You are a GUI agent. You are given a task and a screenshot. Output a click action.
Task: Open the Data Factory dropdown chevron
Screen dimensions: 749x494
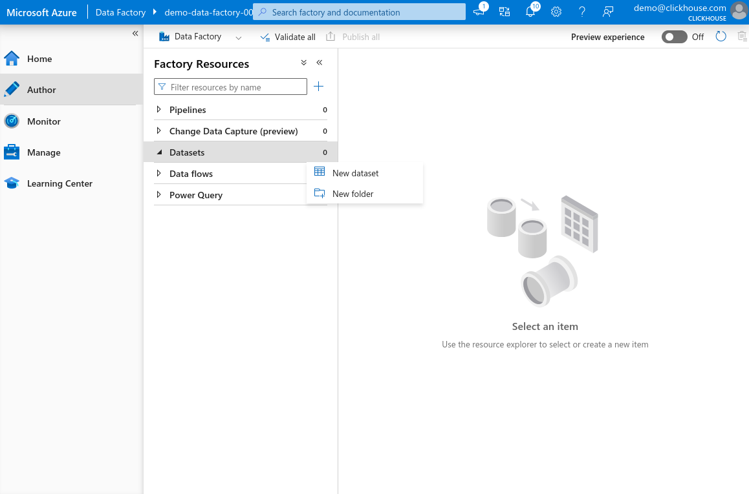tap(238, 37)
